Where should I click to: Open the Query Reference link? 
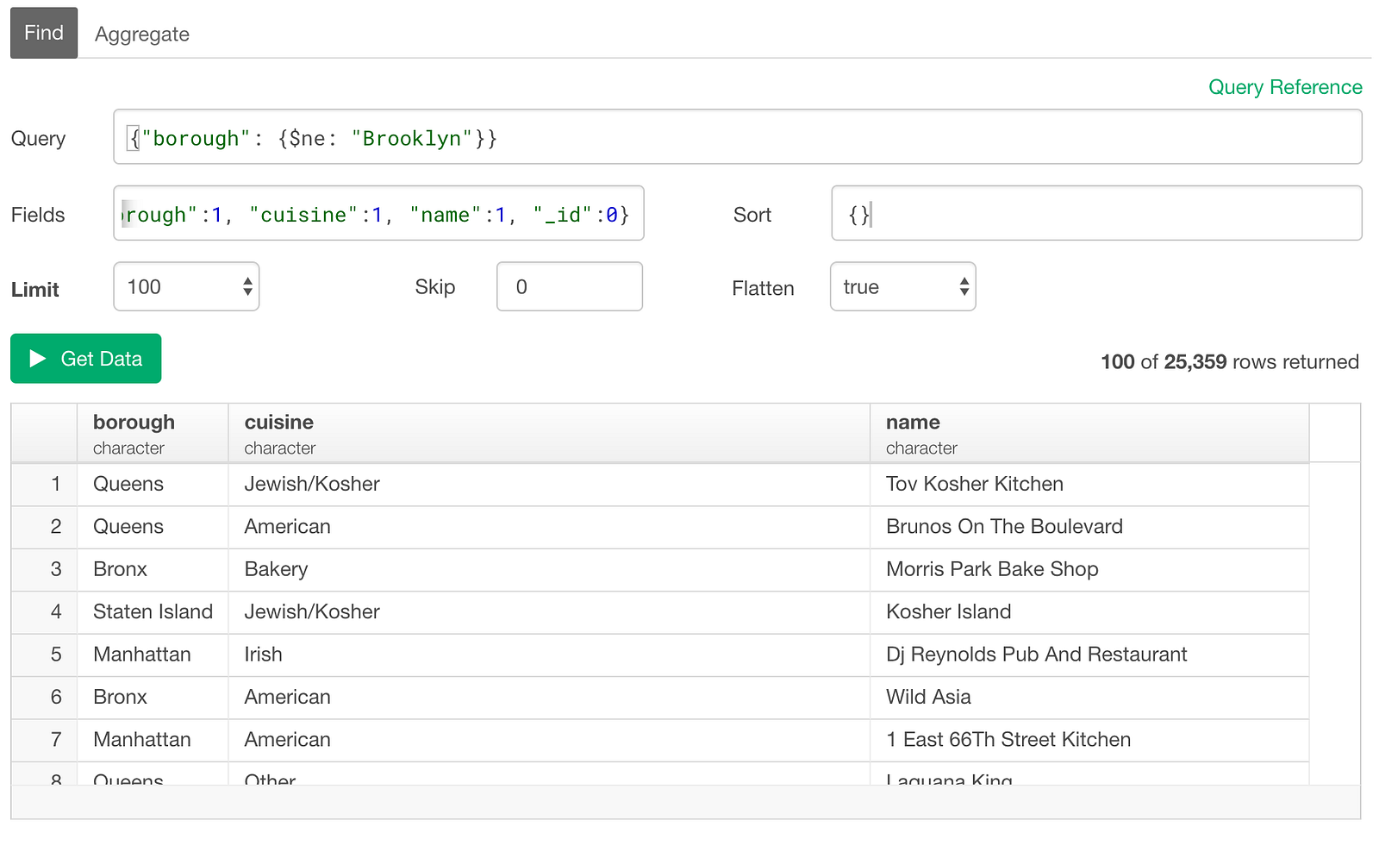tap(1284, 87)
